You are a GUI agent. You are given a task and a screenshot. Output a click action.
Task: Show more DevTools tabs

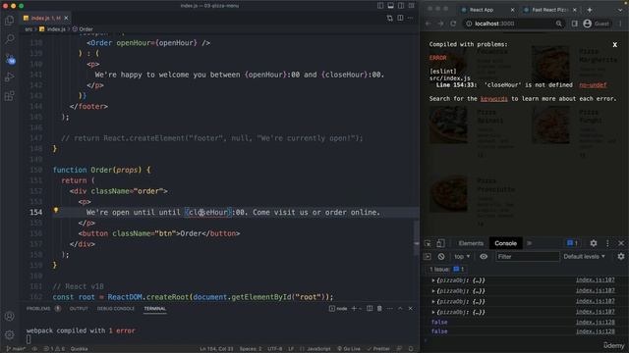click(529, 243)
